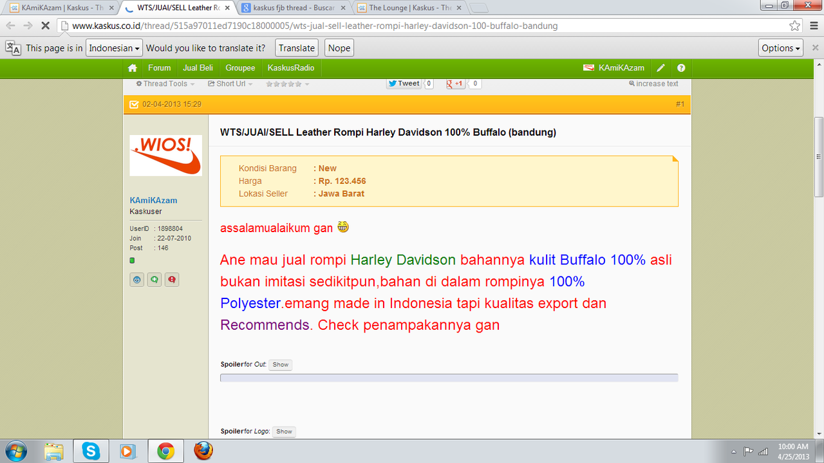Expand Thread Tools dropdown

coord(165,84)
